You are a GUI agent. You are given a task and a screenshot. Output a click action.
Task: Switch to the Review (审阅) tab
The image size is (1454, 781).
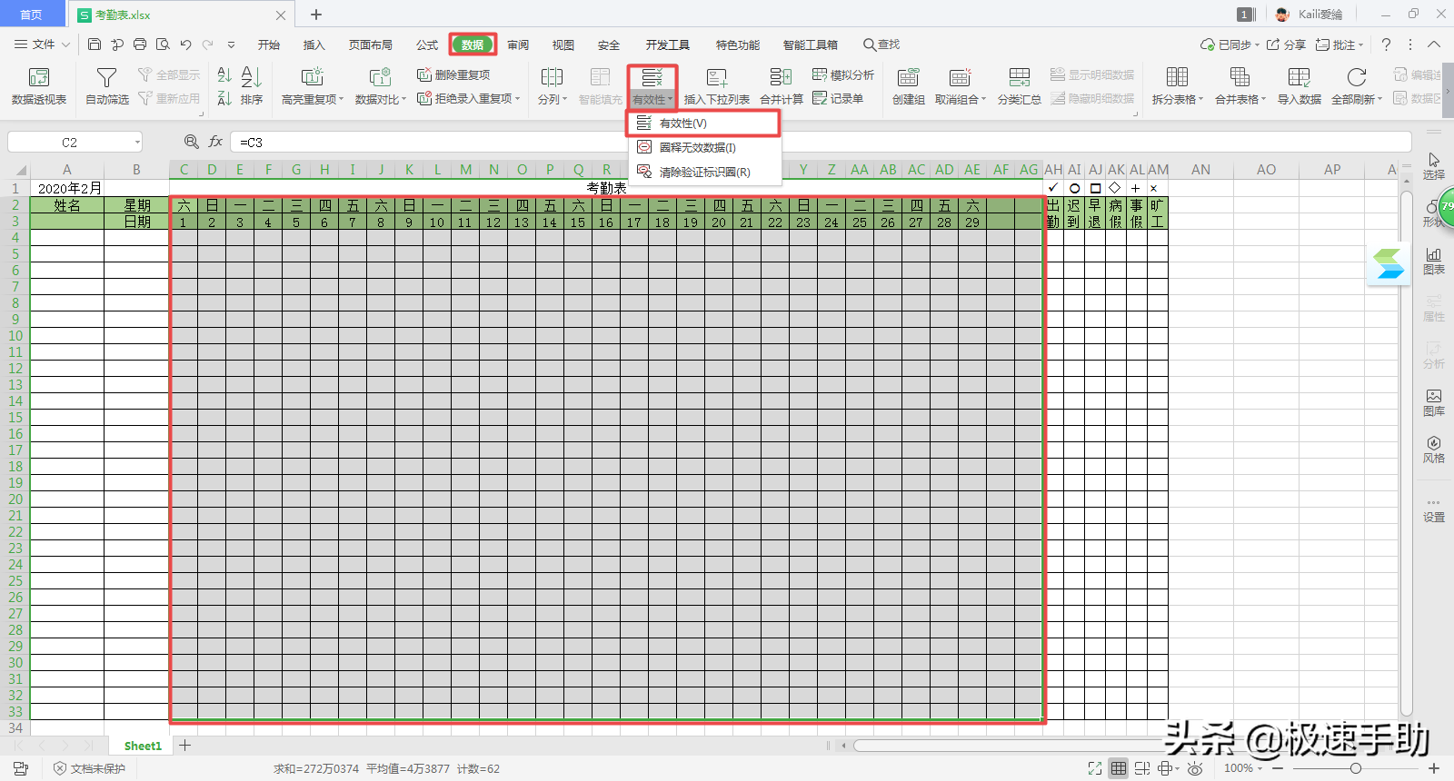(518, 44)
